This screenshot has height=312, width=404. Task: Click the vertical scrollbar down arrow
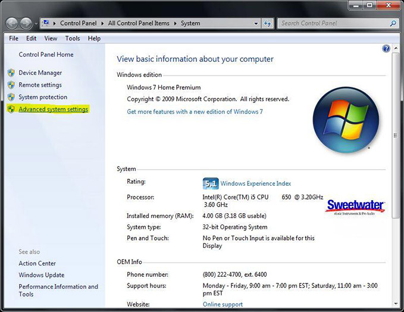pyautogui.click(x=396, y=304)
